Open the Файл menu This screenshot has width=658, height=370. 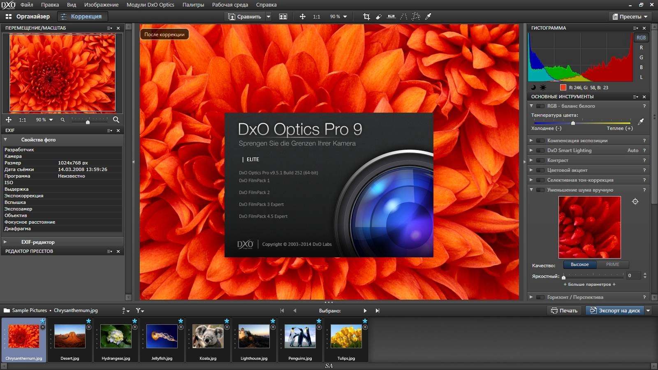27,5
